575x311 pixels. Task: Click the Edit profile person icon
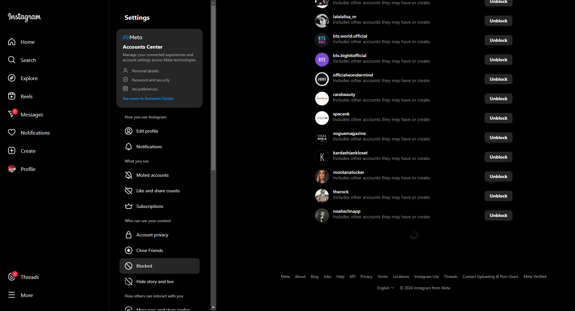(x=129, y=131)
